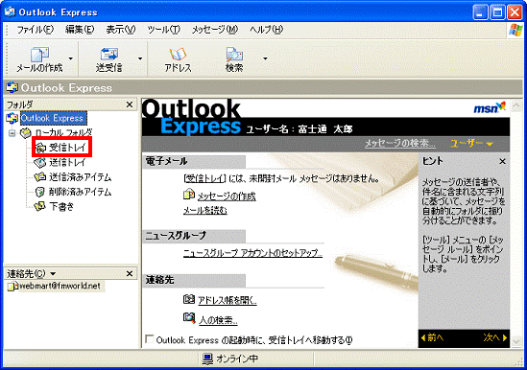Click the 人の検索 link
This screenshot has height=370, width=527.
click(x=218, y=320)
